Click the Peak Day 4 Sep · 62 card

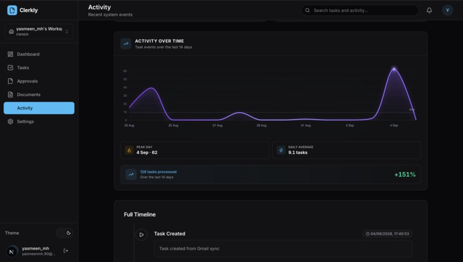195,150
